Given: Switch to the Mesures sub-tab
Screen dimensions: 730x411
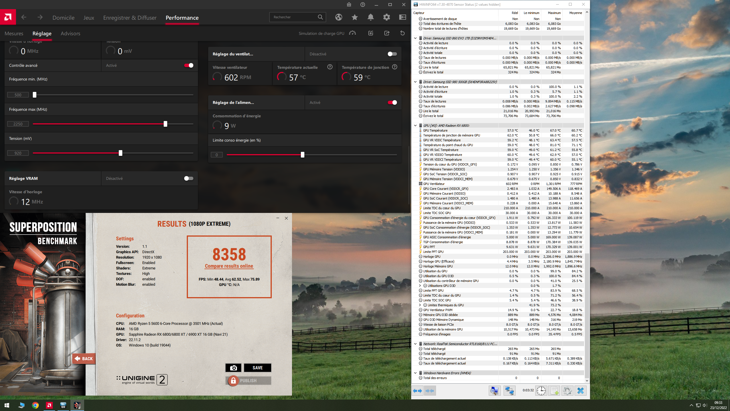Looking at the screenshot, I should point(14,33).
